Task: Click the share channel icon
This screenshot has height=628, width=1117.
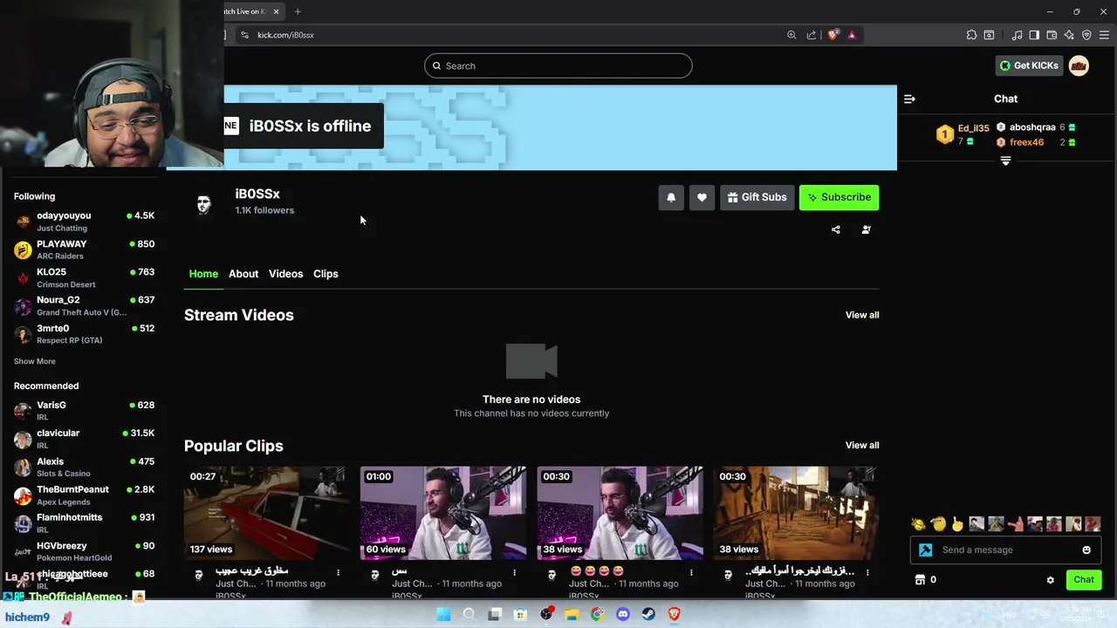Action: click(836, 229)
